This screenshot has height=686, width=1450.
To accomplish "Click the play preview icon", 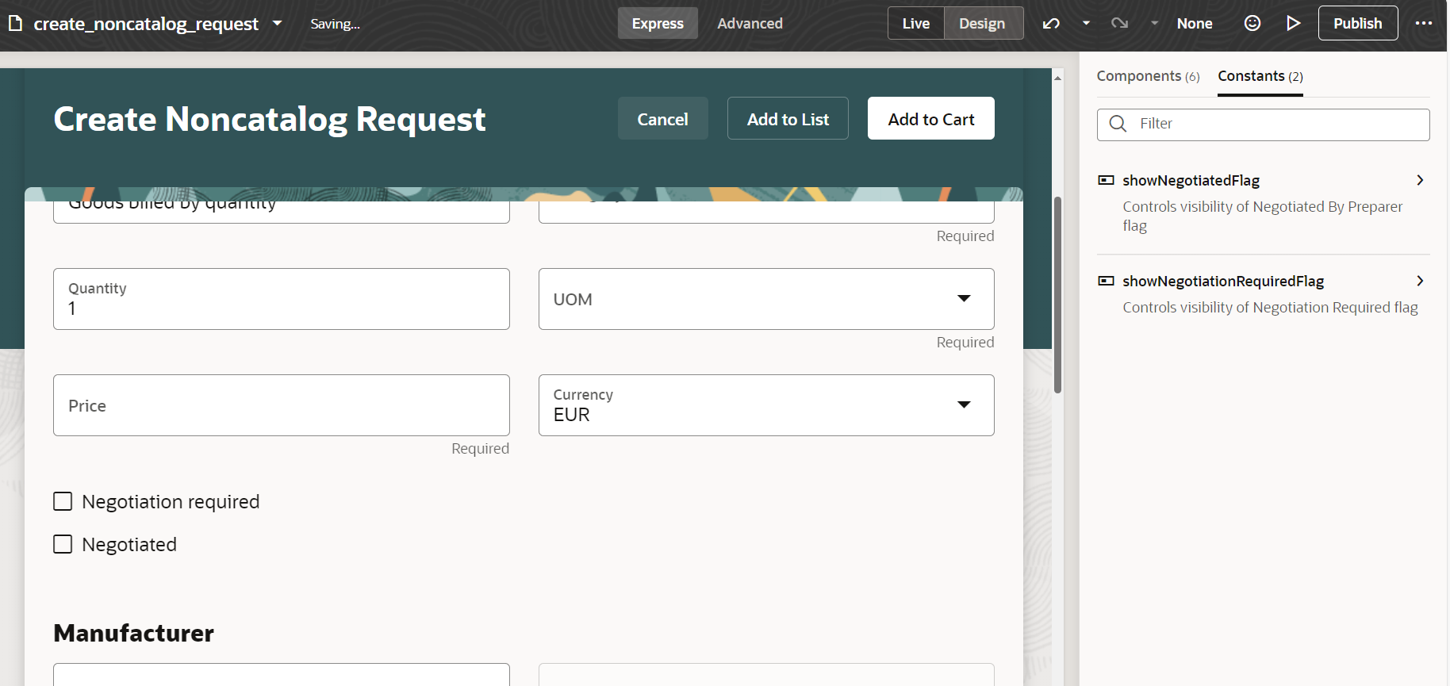I will [x=1293, y=24].
